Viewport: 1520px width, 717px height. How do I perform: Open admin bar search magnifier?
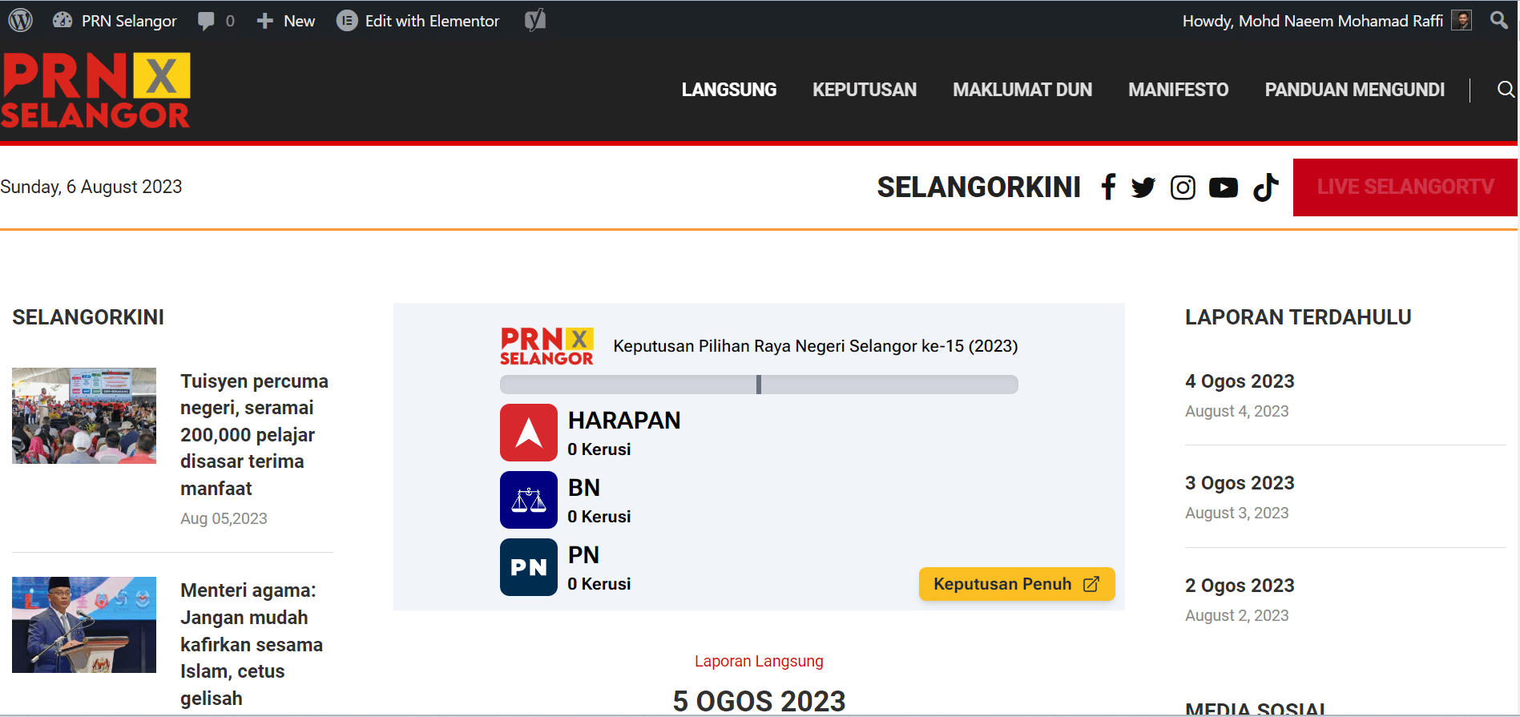click(1498, 20)
